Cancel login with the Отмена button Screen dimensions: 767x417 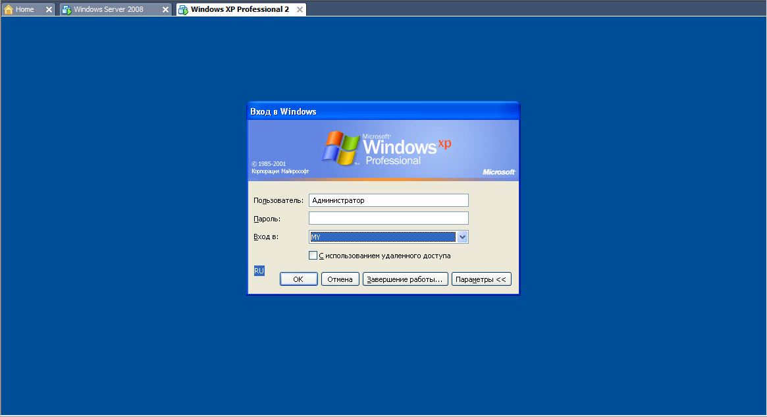point(340,279)
